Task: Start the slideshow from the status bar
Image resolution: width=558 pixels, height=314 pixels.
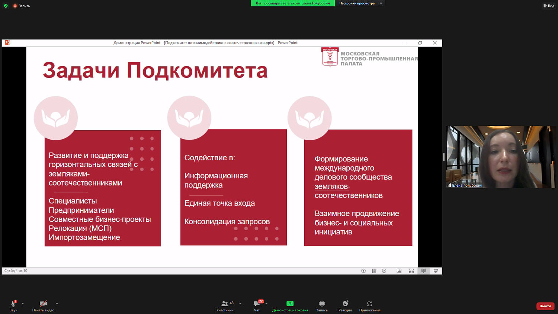Action: click(435, 270)
